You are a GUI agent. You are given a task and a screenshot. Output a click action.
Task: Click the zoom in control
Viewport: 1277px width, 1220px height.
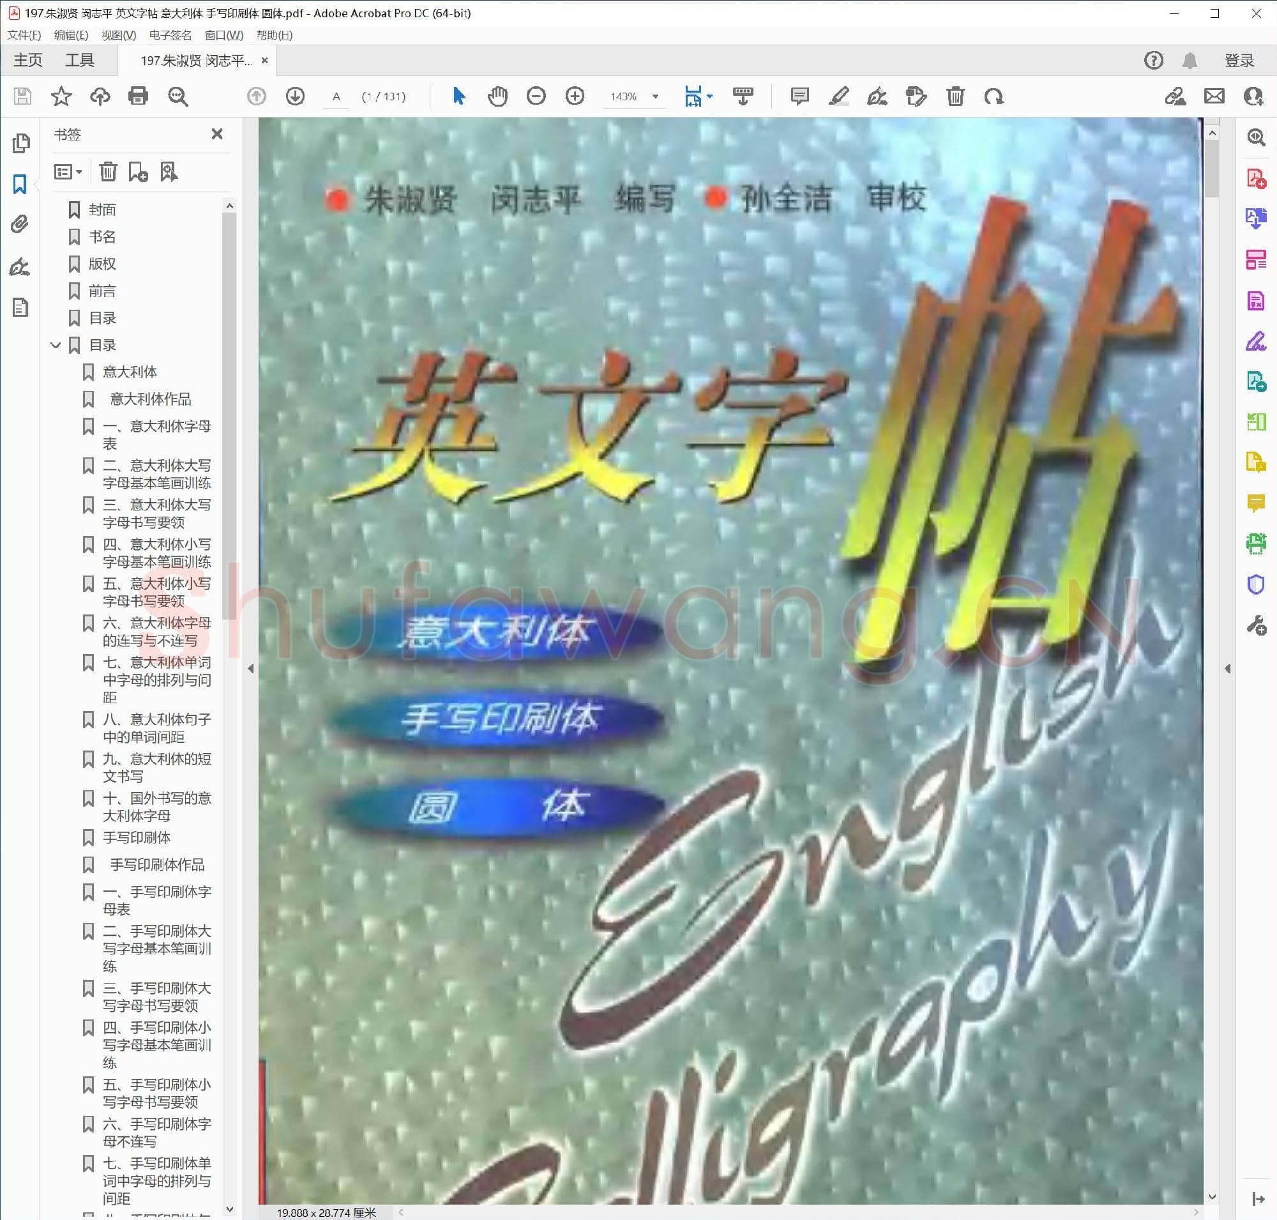[574, 96]
